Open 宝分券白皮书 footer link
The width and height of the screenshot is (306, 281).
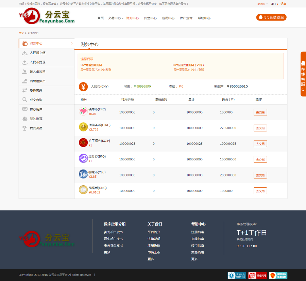(x=113, y=246)
